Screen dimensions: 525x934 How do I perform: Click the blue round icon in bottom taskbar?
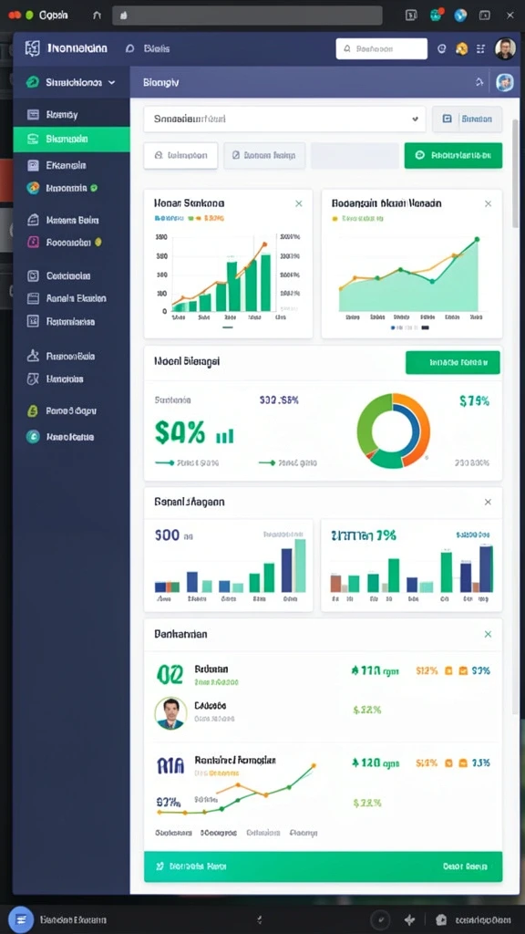(21, 919)
